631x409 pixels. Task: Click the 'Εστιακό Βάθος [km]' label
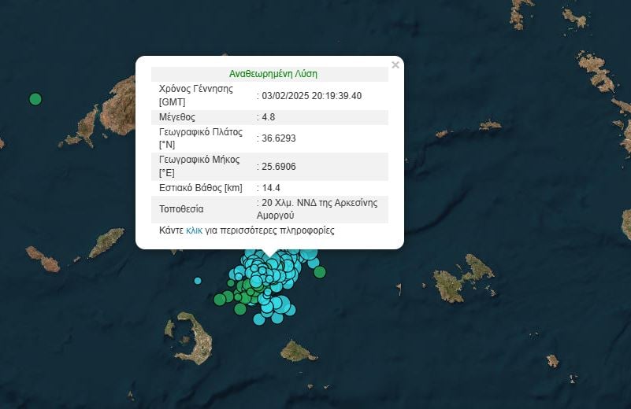tap(200, 188)
